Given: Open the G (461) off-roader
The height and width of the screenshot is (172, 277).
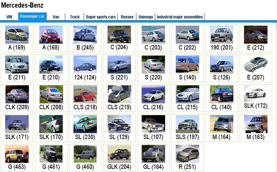Looking at the screenshot, I should pos(51,158).
